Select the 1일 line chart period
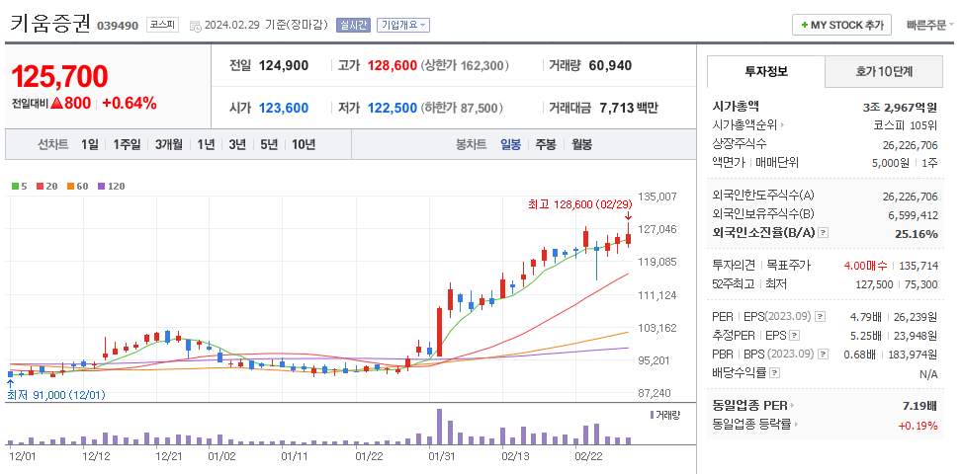Viewport: 962px width, 474px height. pyautogui.click(x=90, y=144)
